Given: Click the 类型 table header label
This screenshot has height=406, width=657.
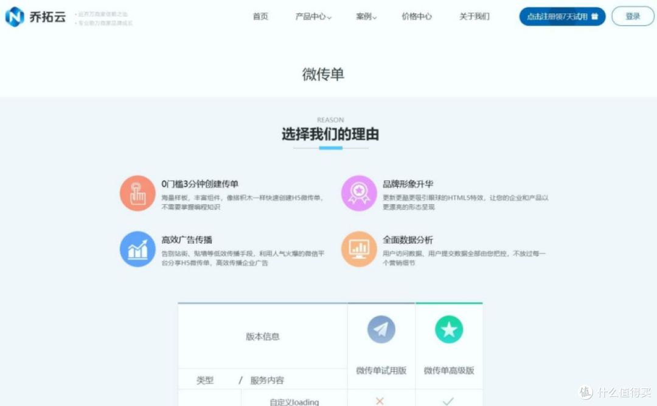Looking at the screenshot, I should coord(205,380).
